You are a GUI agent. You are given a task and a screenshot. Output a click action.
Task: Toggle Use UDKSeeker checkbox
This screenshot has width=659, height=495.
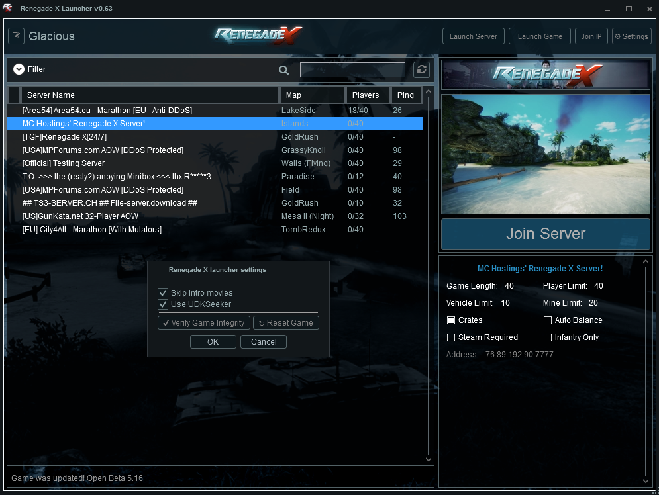pos(163,304)
